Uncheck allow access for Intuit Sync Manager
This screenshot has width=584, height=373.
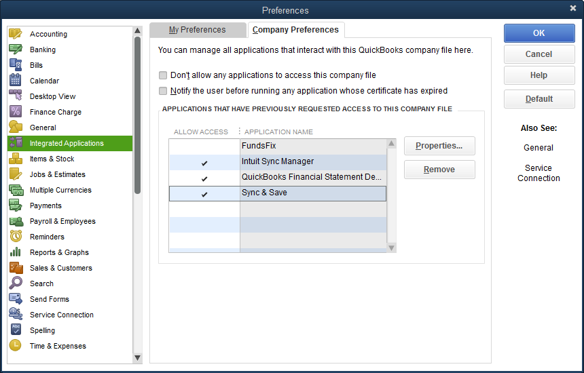pos(204,163)
